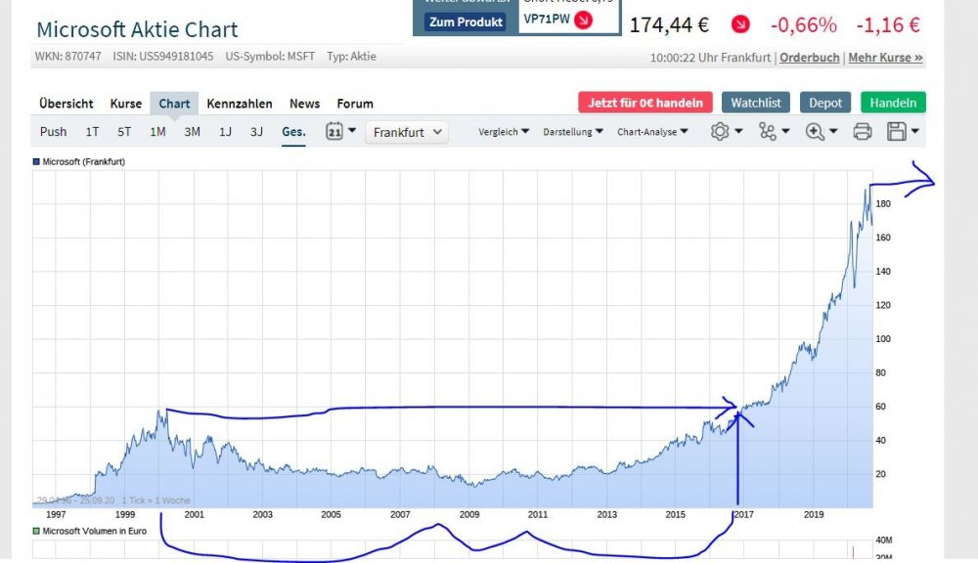Add stock via Watchlist button
978x563 pixels.
click(x=756, y=103)
